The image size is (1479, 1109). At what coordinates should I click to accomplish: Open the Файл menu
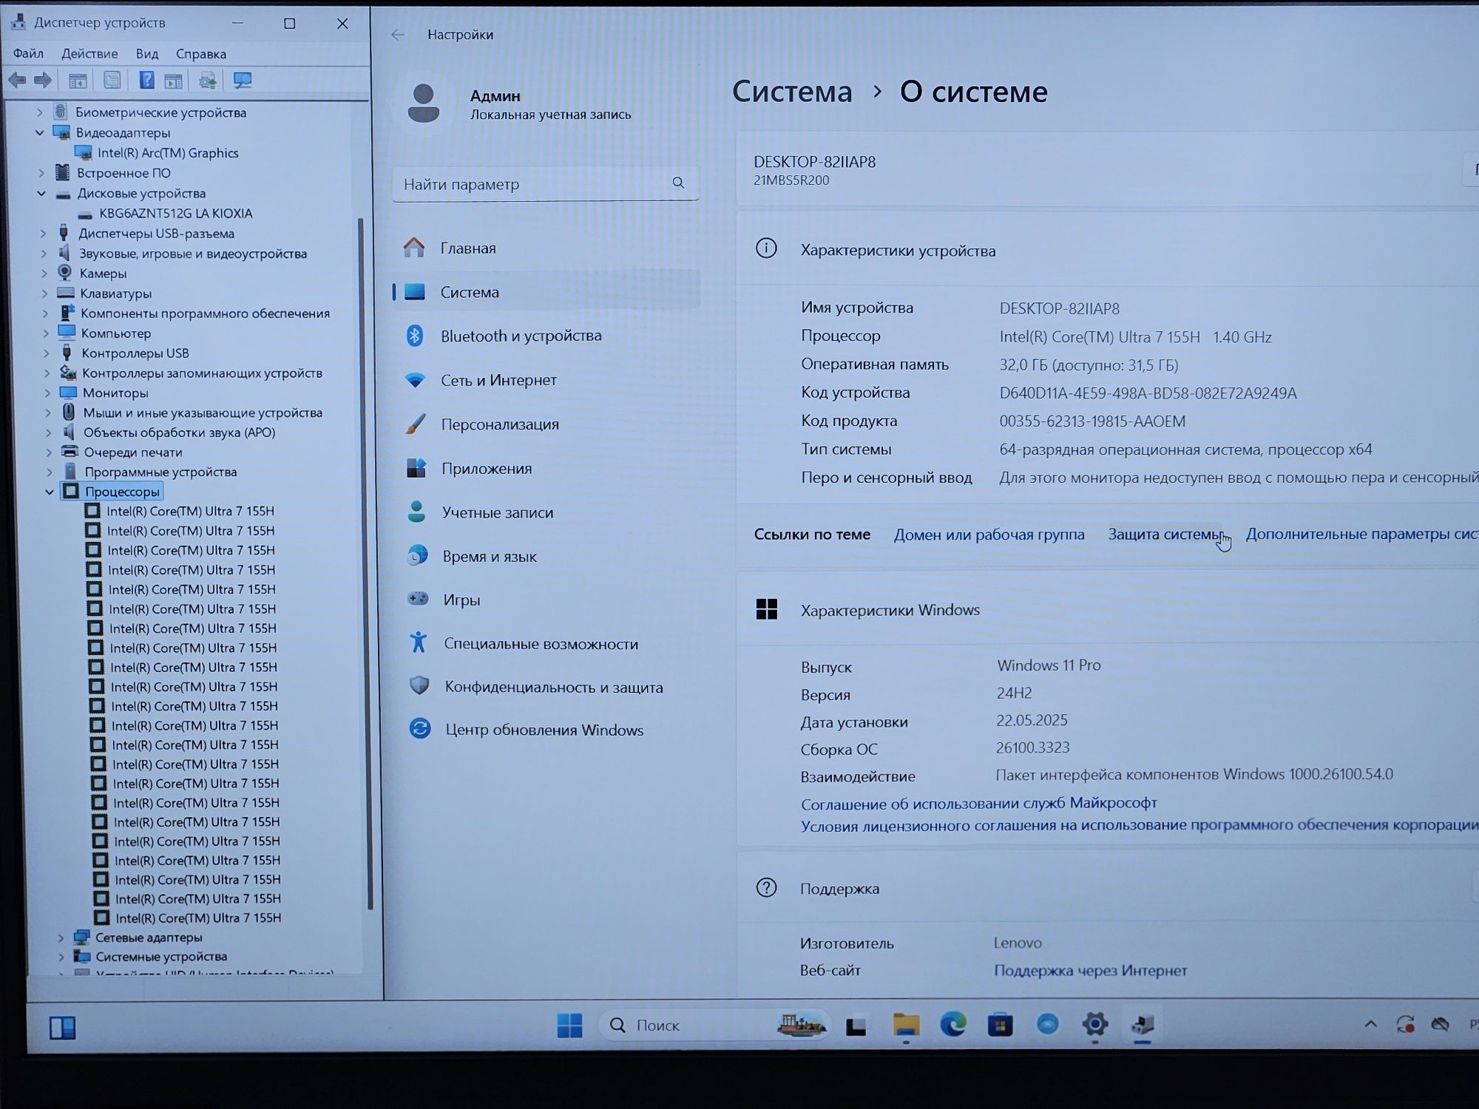28,53
